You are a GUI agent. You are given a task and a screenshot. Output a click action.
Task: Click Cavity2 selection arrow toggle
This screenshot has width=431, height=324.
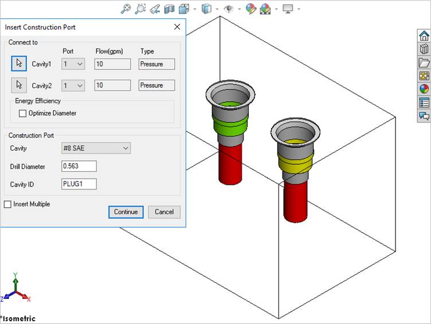pyautogui.click(x=19, y=85)
